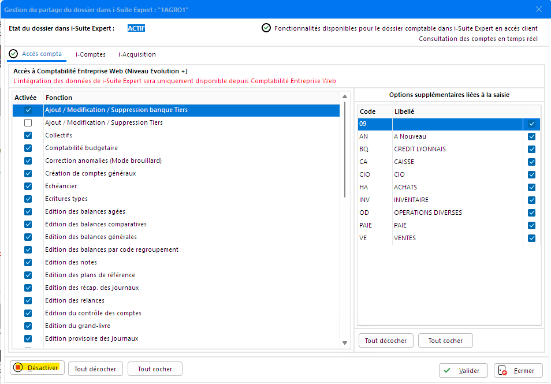551x384 pixels.
Task: Close the window with the title bar X
Action: tap(538, 10)
